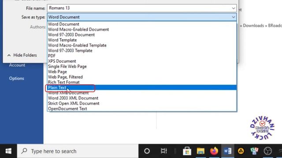The width and height of the screenshot is (282, 158).
Task: Pick Strict Open XML Document type
Action: click(x=142, y=104)
